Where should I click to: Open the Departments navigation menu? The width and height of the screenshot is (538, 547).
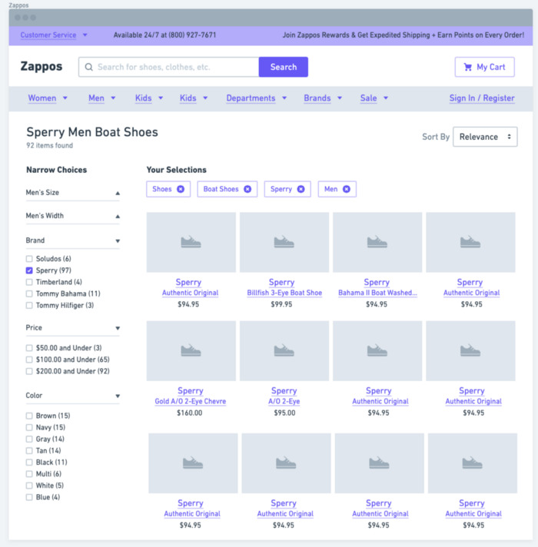[x=256, y=98]
